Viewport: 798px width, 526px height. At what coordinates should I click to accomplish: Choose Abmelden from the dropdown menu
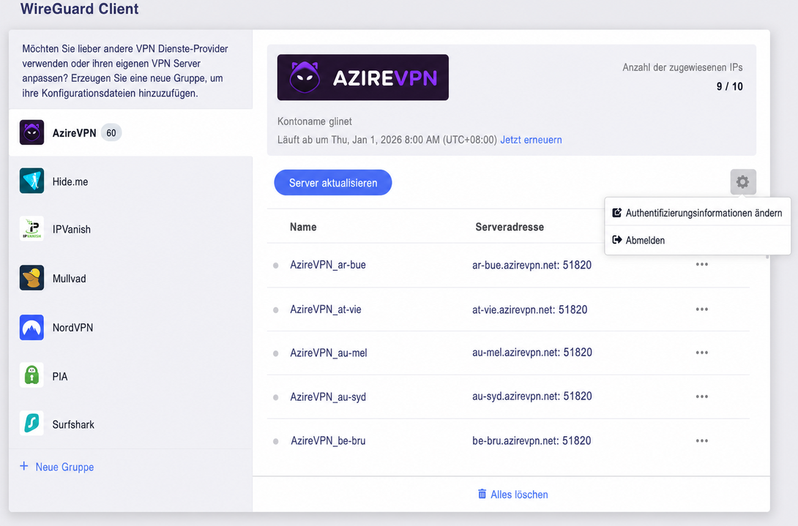pyautogui.click(x=698, y=240)
